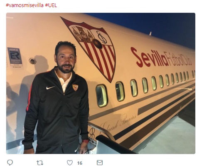Click the Nike swoosh on the jacket chest
This screenshot has width=199, height=168.
(x=50, y=87)
